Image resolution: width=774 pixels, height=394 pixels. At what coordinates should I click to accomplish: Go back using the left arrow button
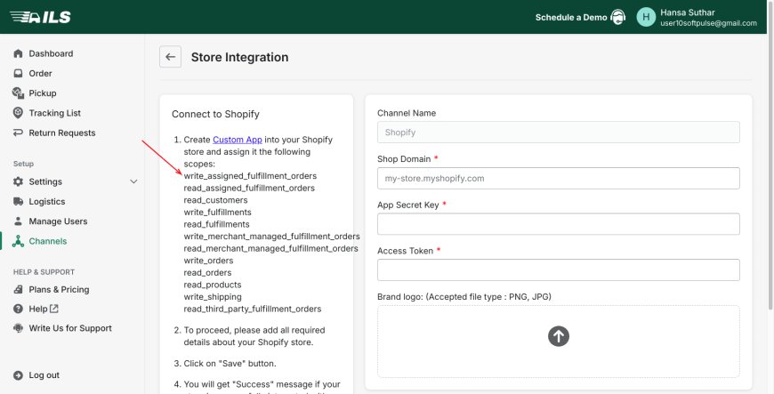point(170,57)
